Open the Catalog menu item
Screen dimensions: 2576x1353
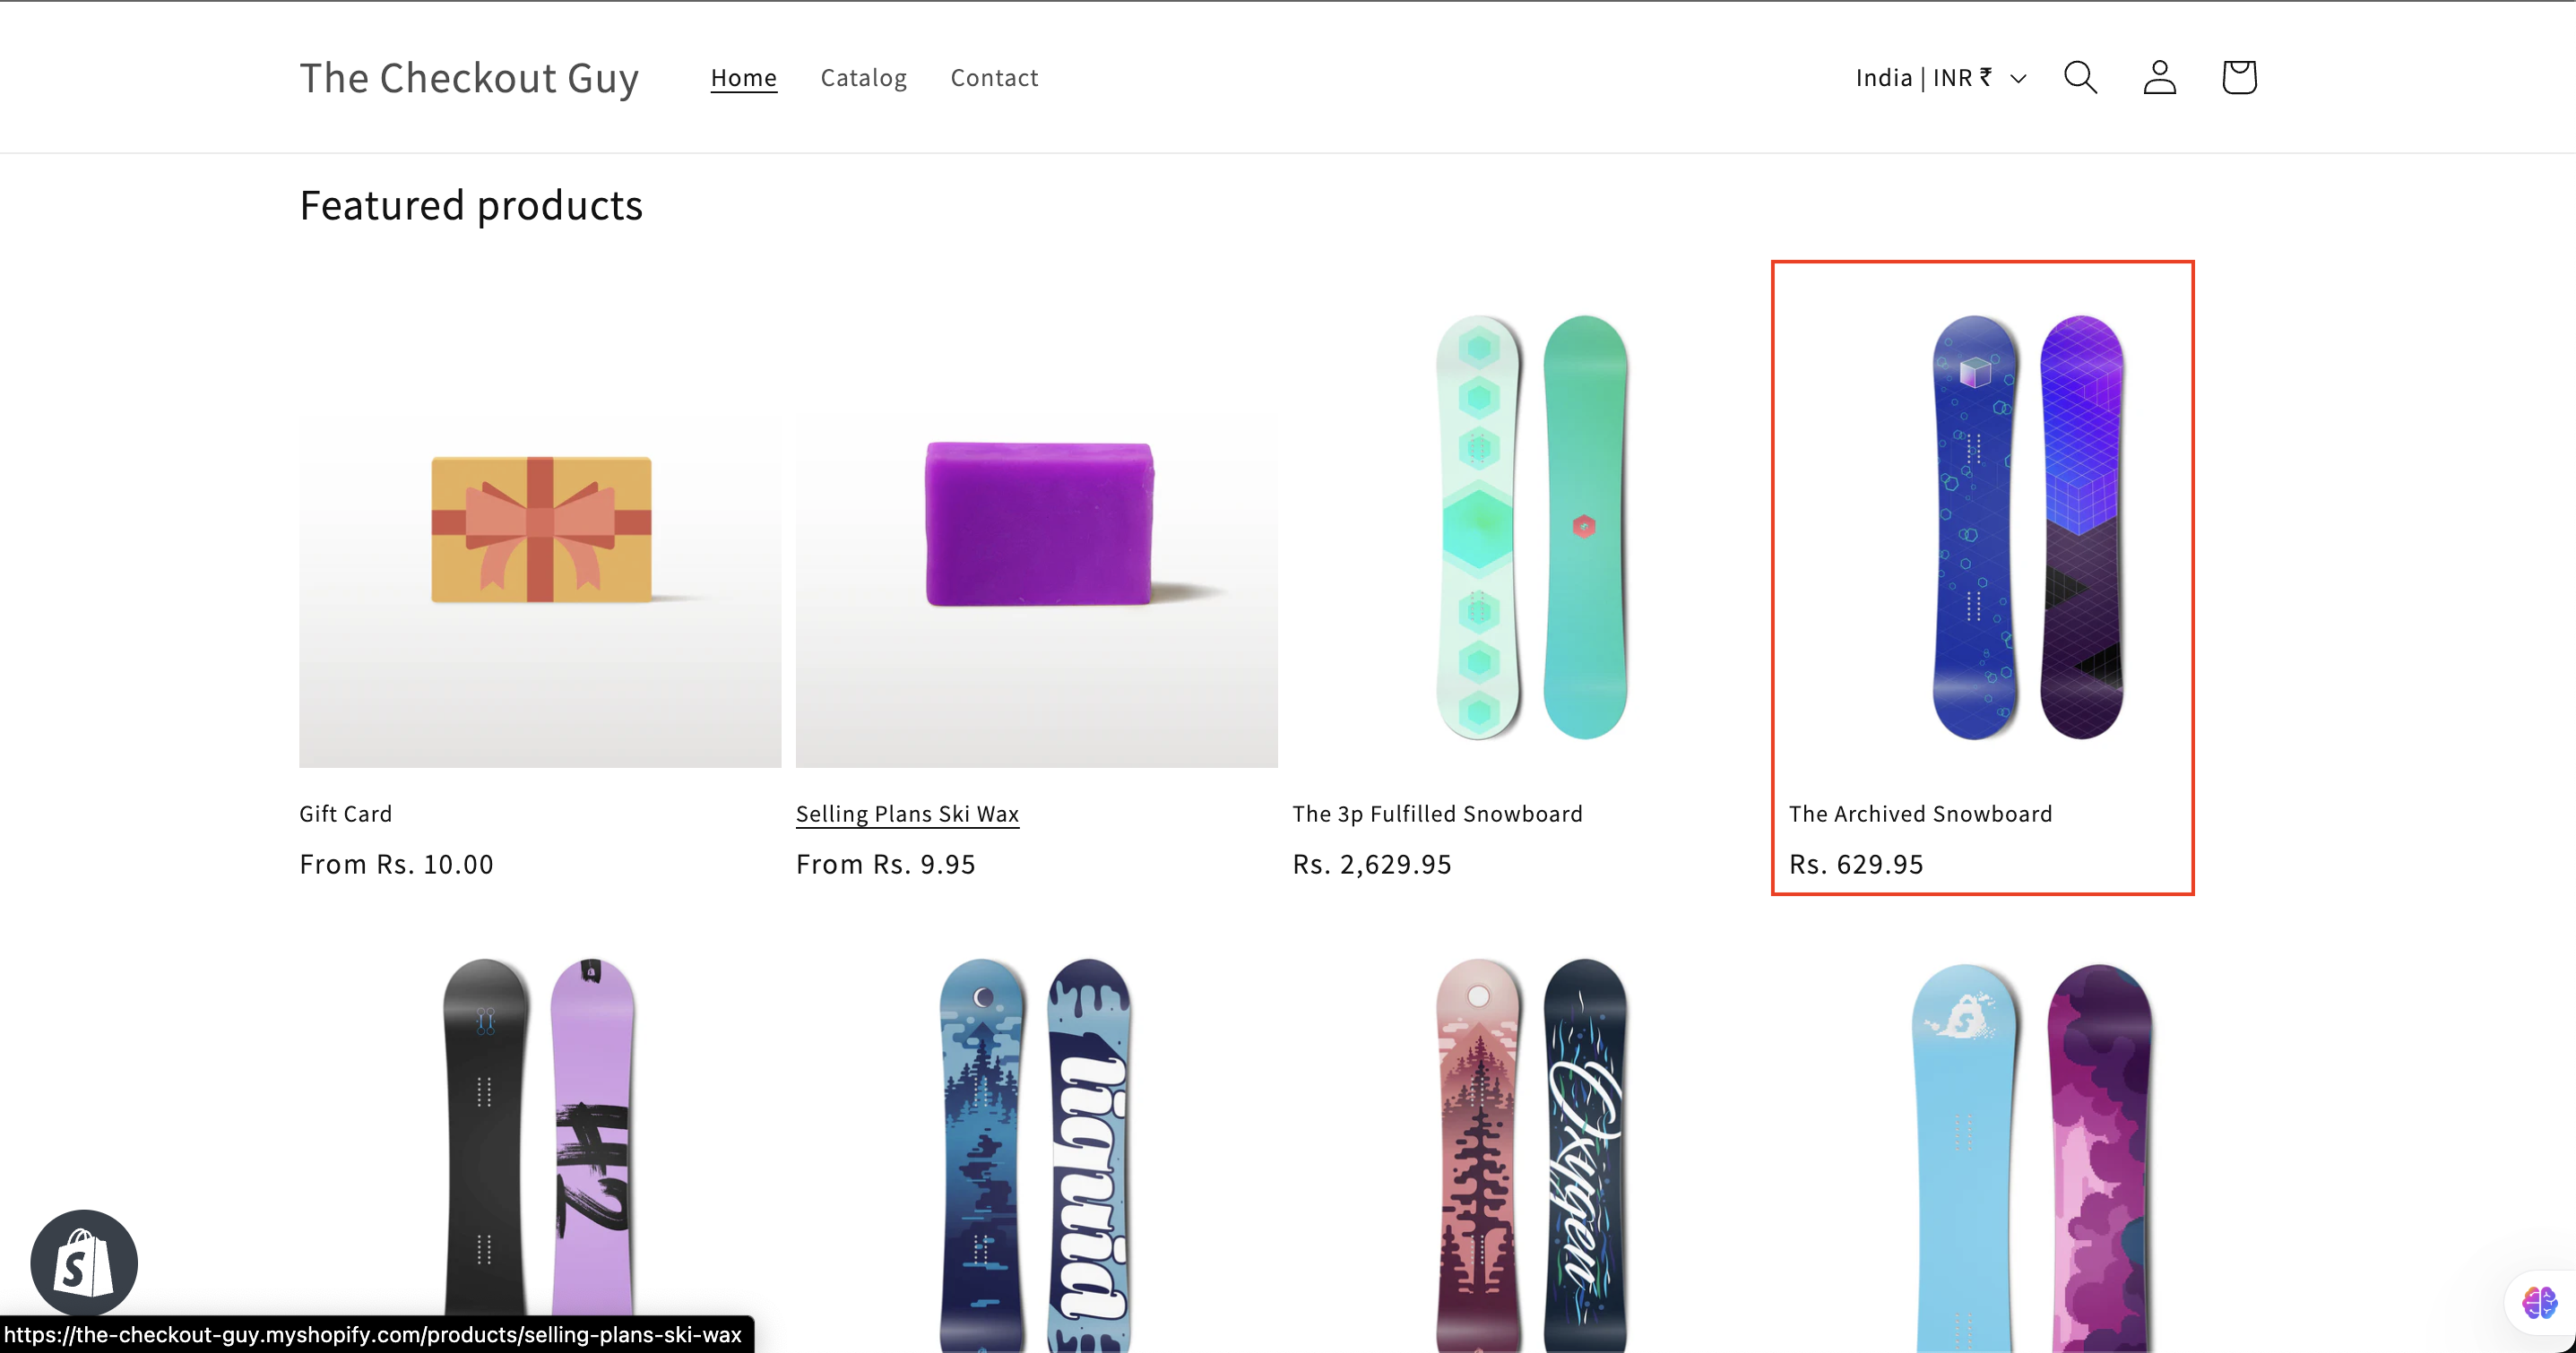pyautogui.click(x=863, y=78)
